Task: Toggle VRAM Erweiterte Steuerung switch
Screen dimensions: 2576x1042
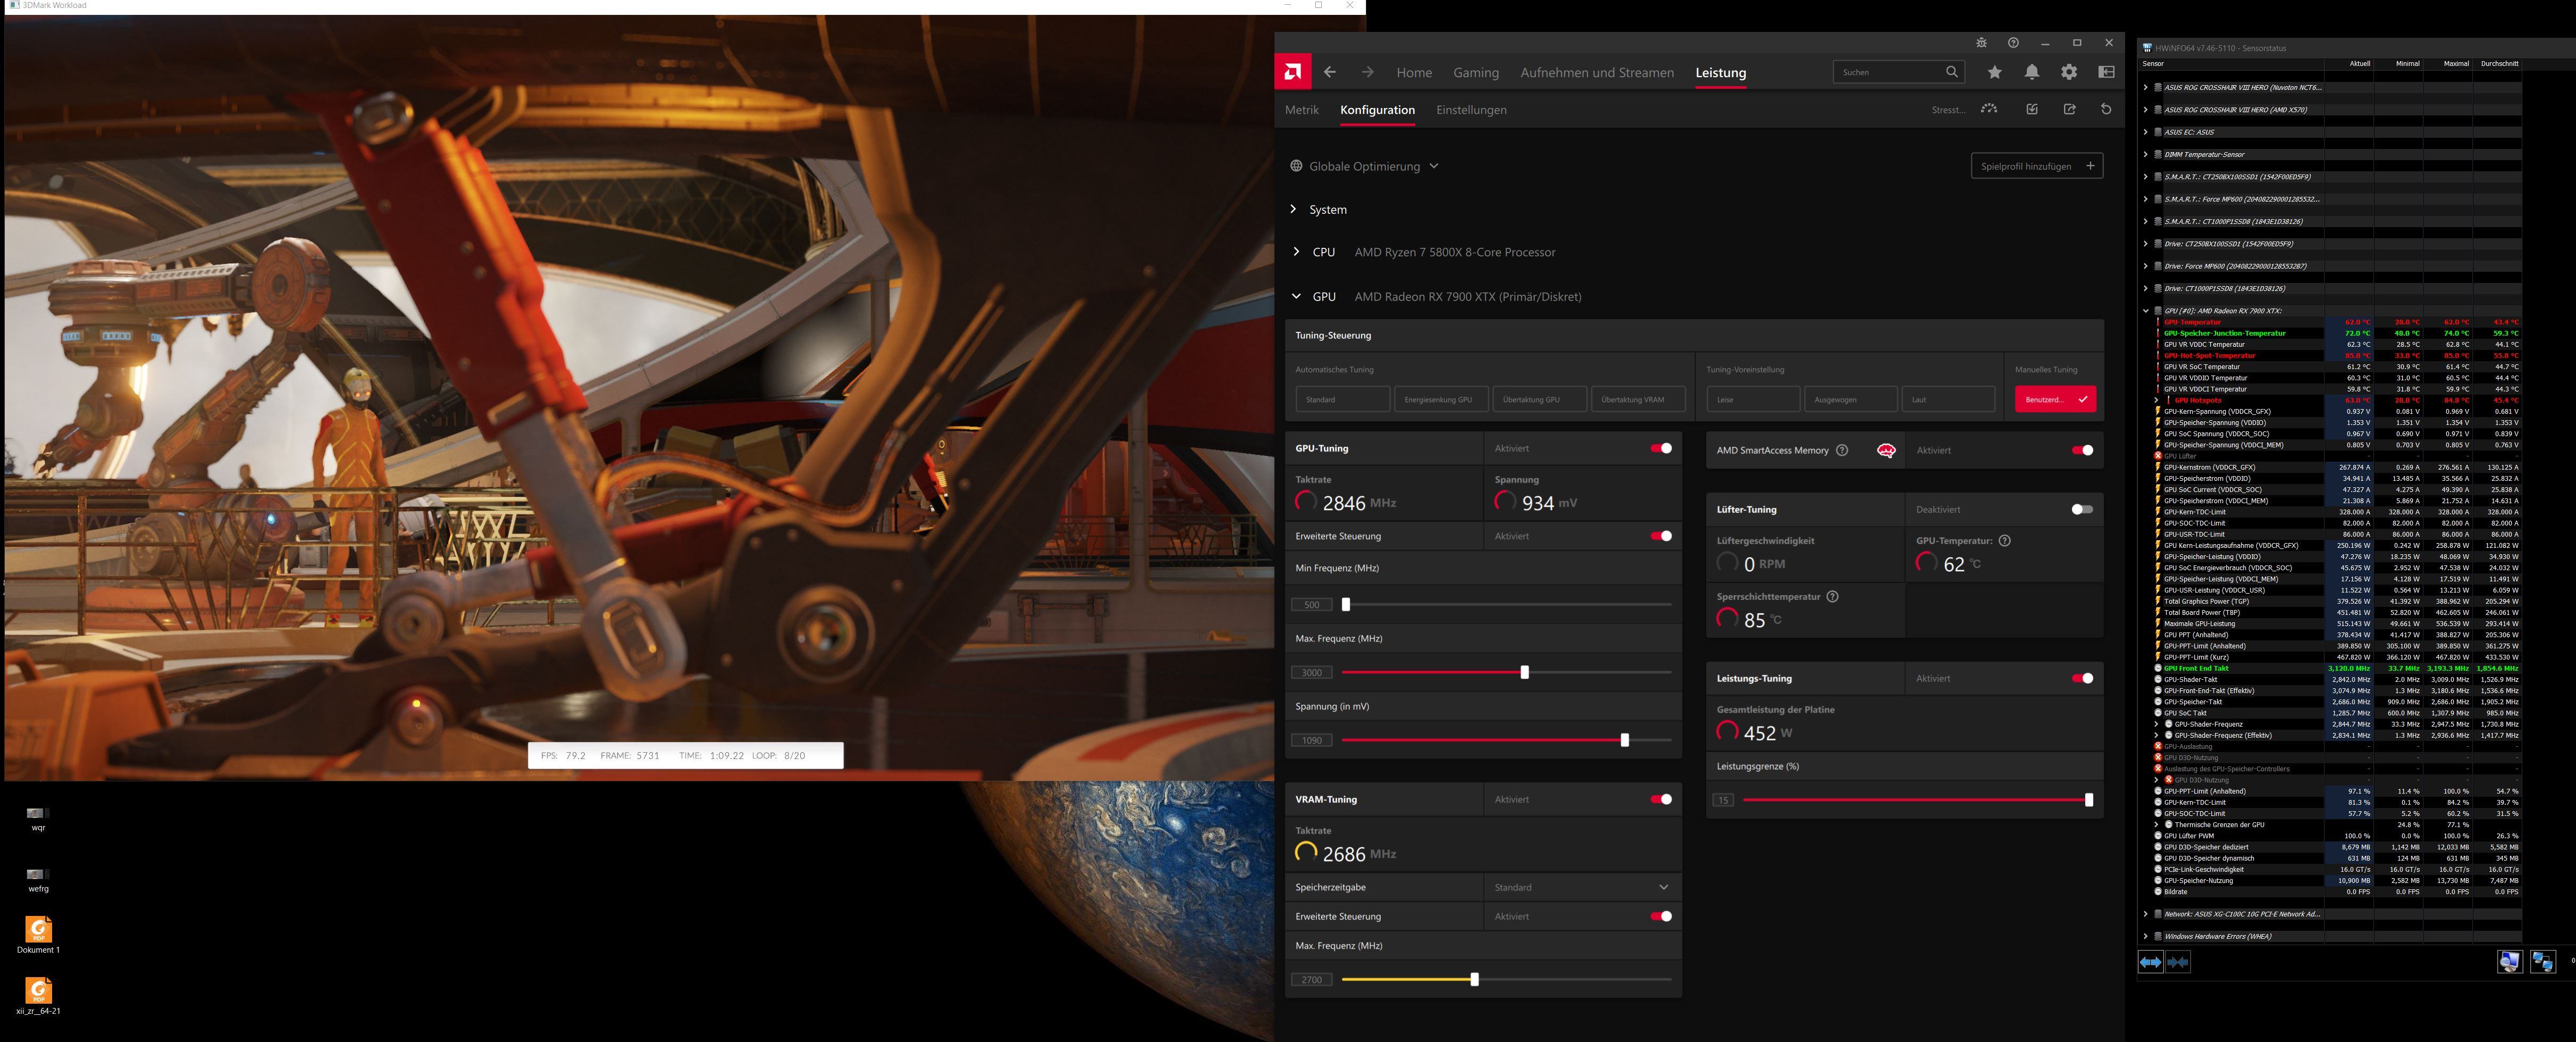Action: [x=1661, y=916]
